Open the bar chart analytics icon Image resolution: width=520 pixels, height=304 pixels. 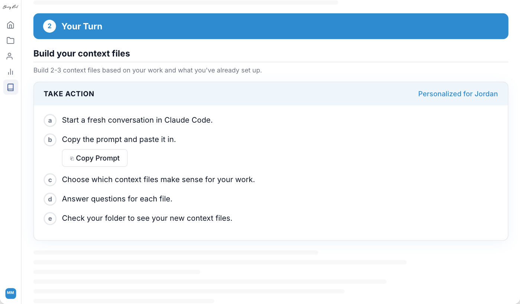pyautogui.click(x=10, y=72)
